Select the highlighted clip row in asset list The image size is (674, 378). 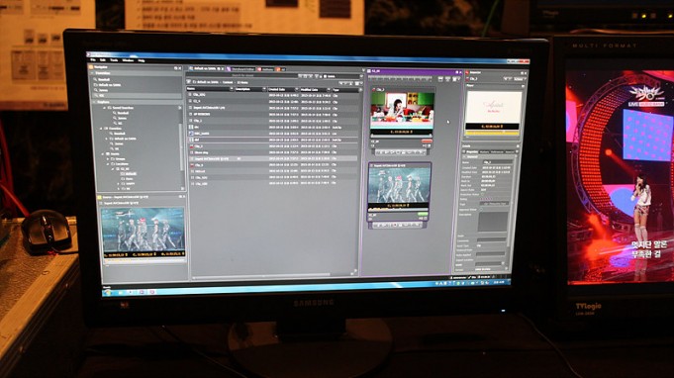[272, 158]
